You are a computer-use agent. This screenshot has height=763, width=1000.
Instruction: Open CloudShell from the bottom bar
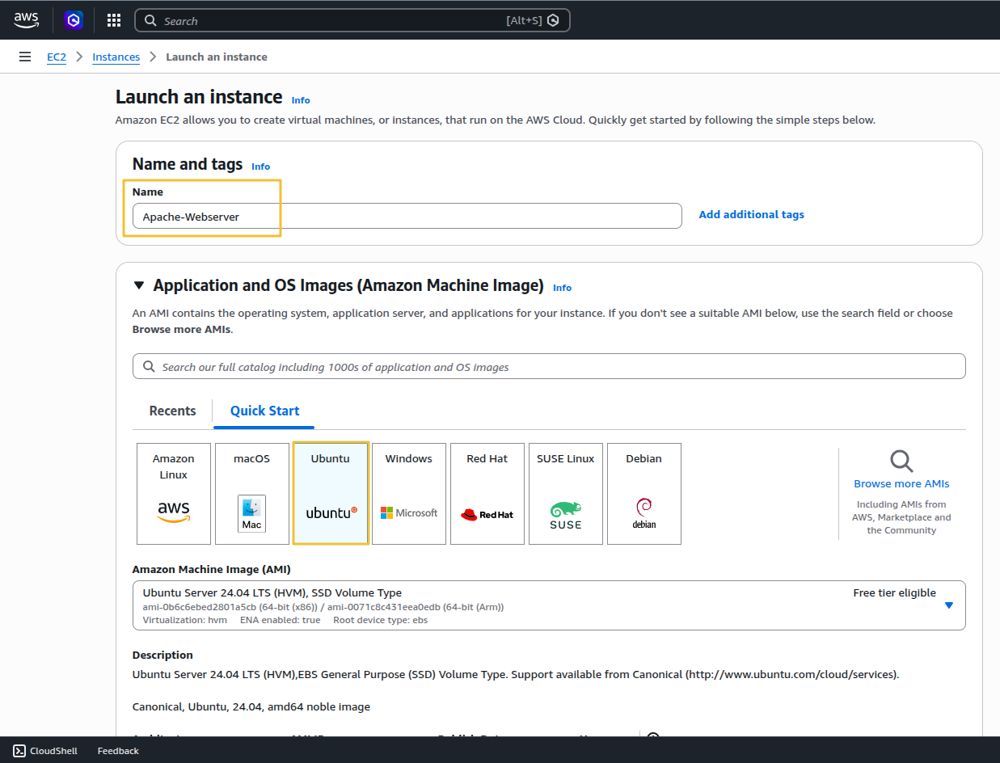tap(45, 750)
